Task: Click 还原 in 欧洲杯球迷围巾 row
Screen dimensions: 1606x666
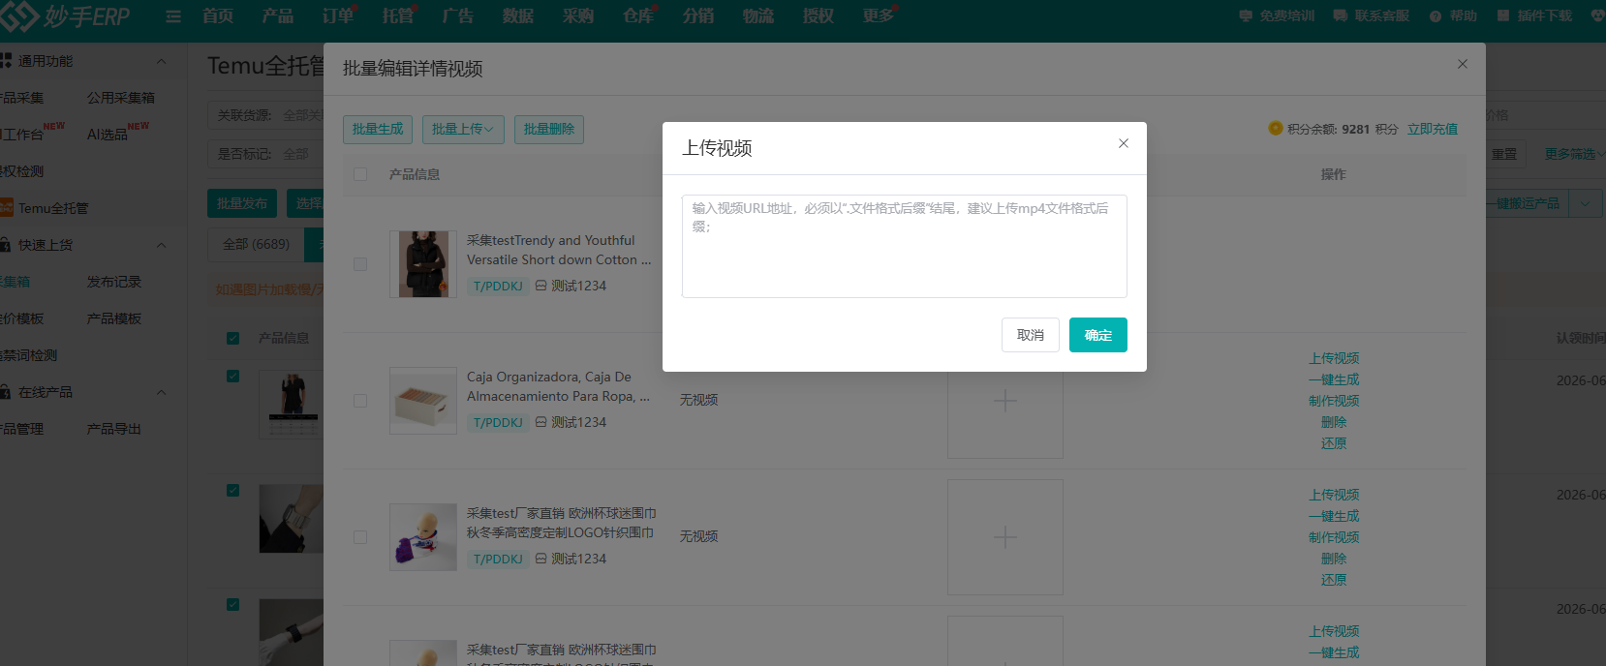Action: click(1334, 580)
